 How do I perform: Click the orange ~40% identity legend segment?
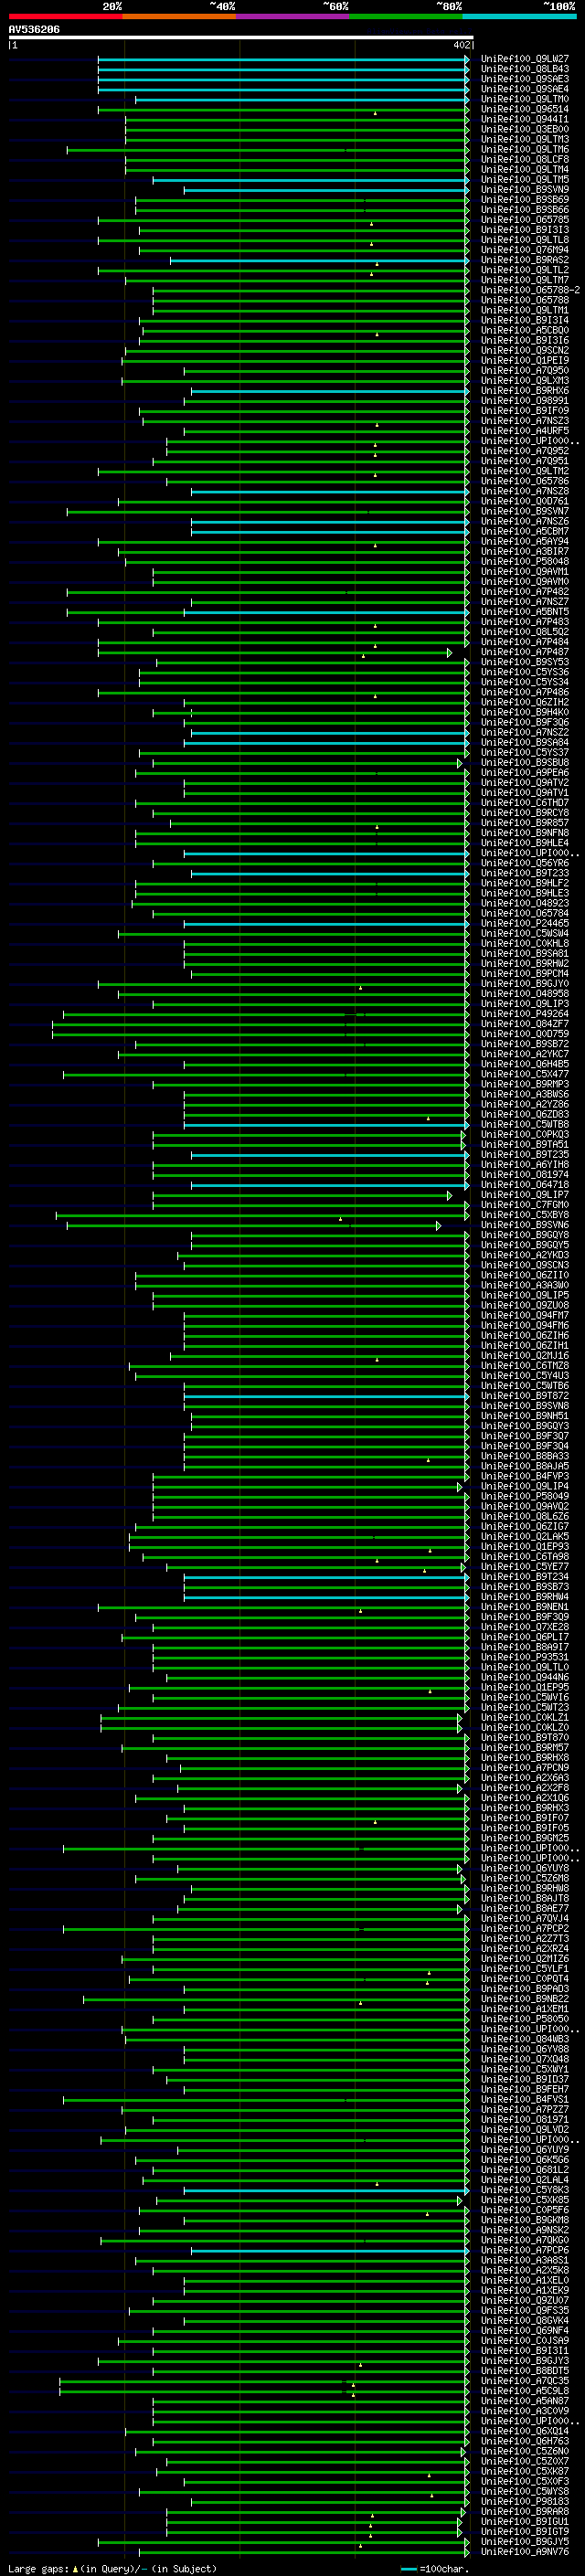179,16
